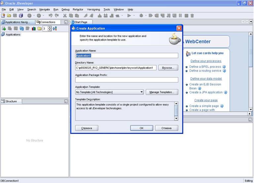254x183 pixels.
Task: Open the Debug button dropdown arrow
Action: tap(146, 16)
